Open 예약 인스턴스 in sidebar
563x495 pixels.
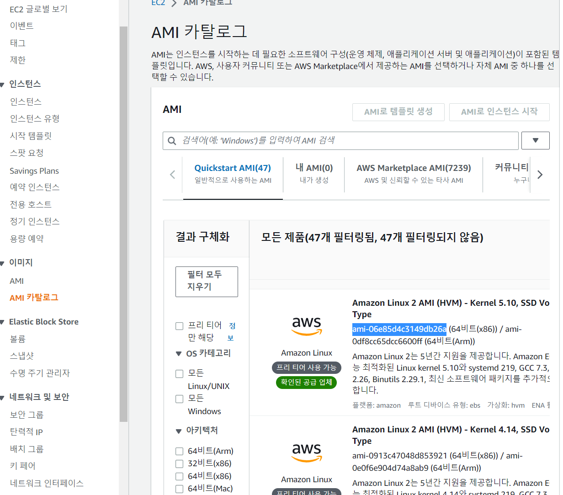(35, 187)
